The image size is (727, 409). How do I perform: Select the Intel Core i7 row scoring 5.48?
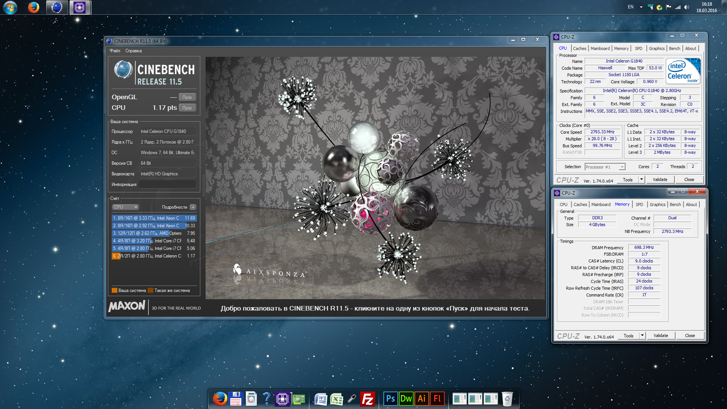coord(154,241)
